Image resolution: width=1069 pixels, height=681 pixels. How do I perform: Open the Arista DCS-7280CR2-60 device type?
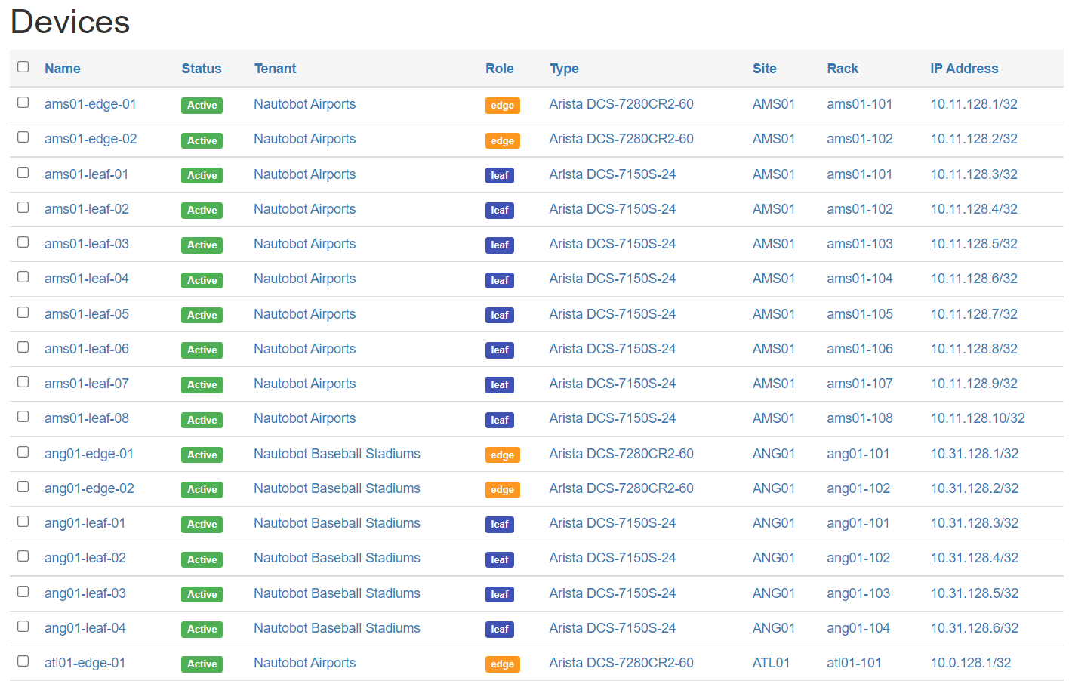click(x=621, y=103)
